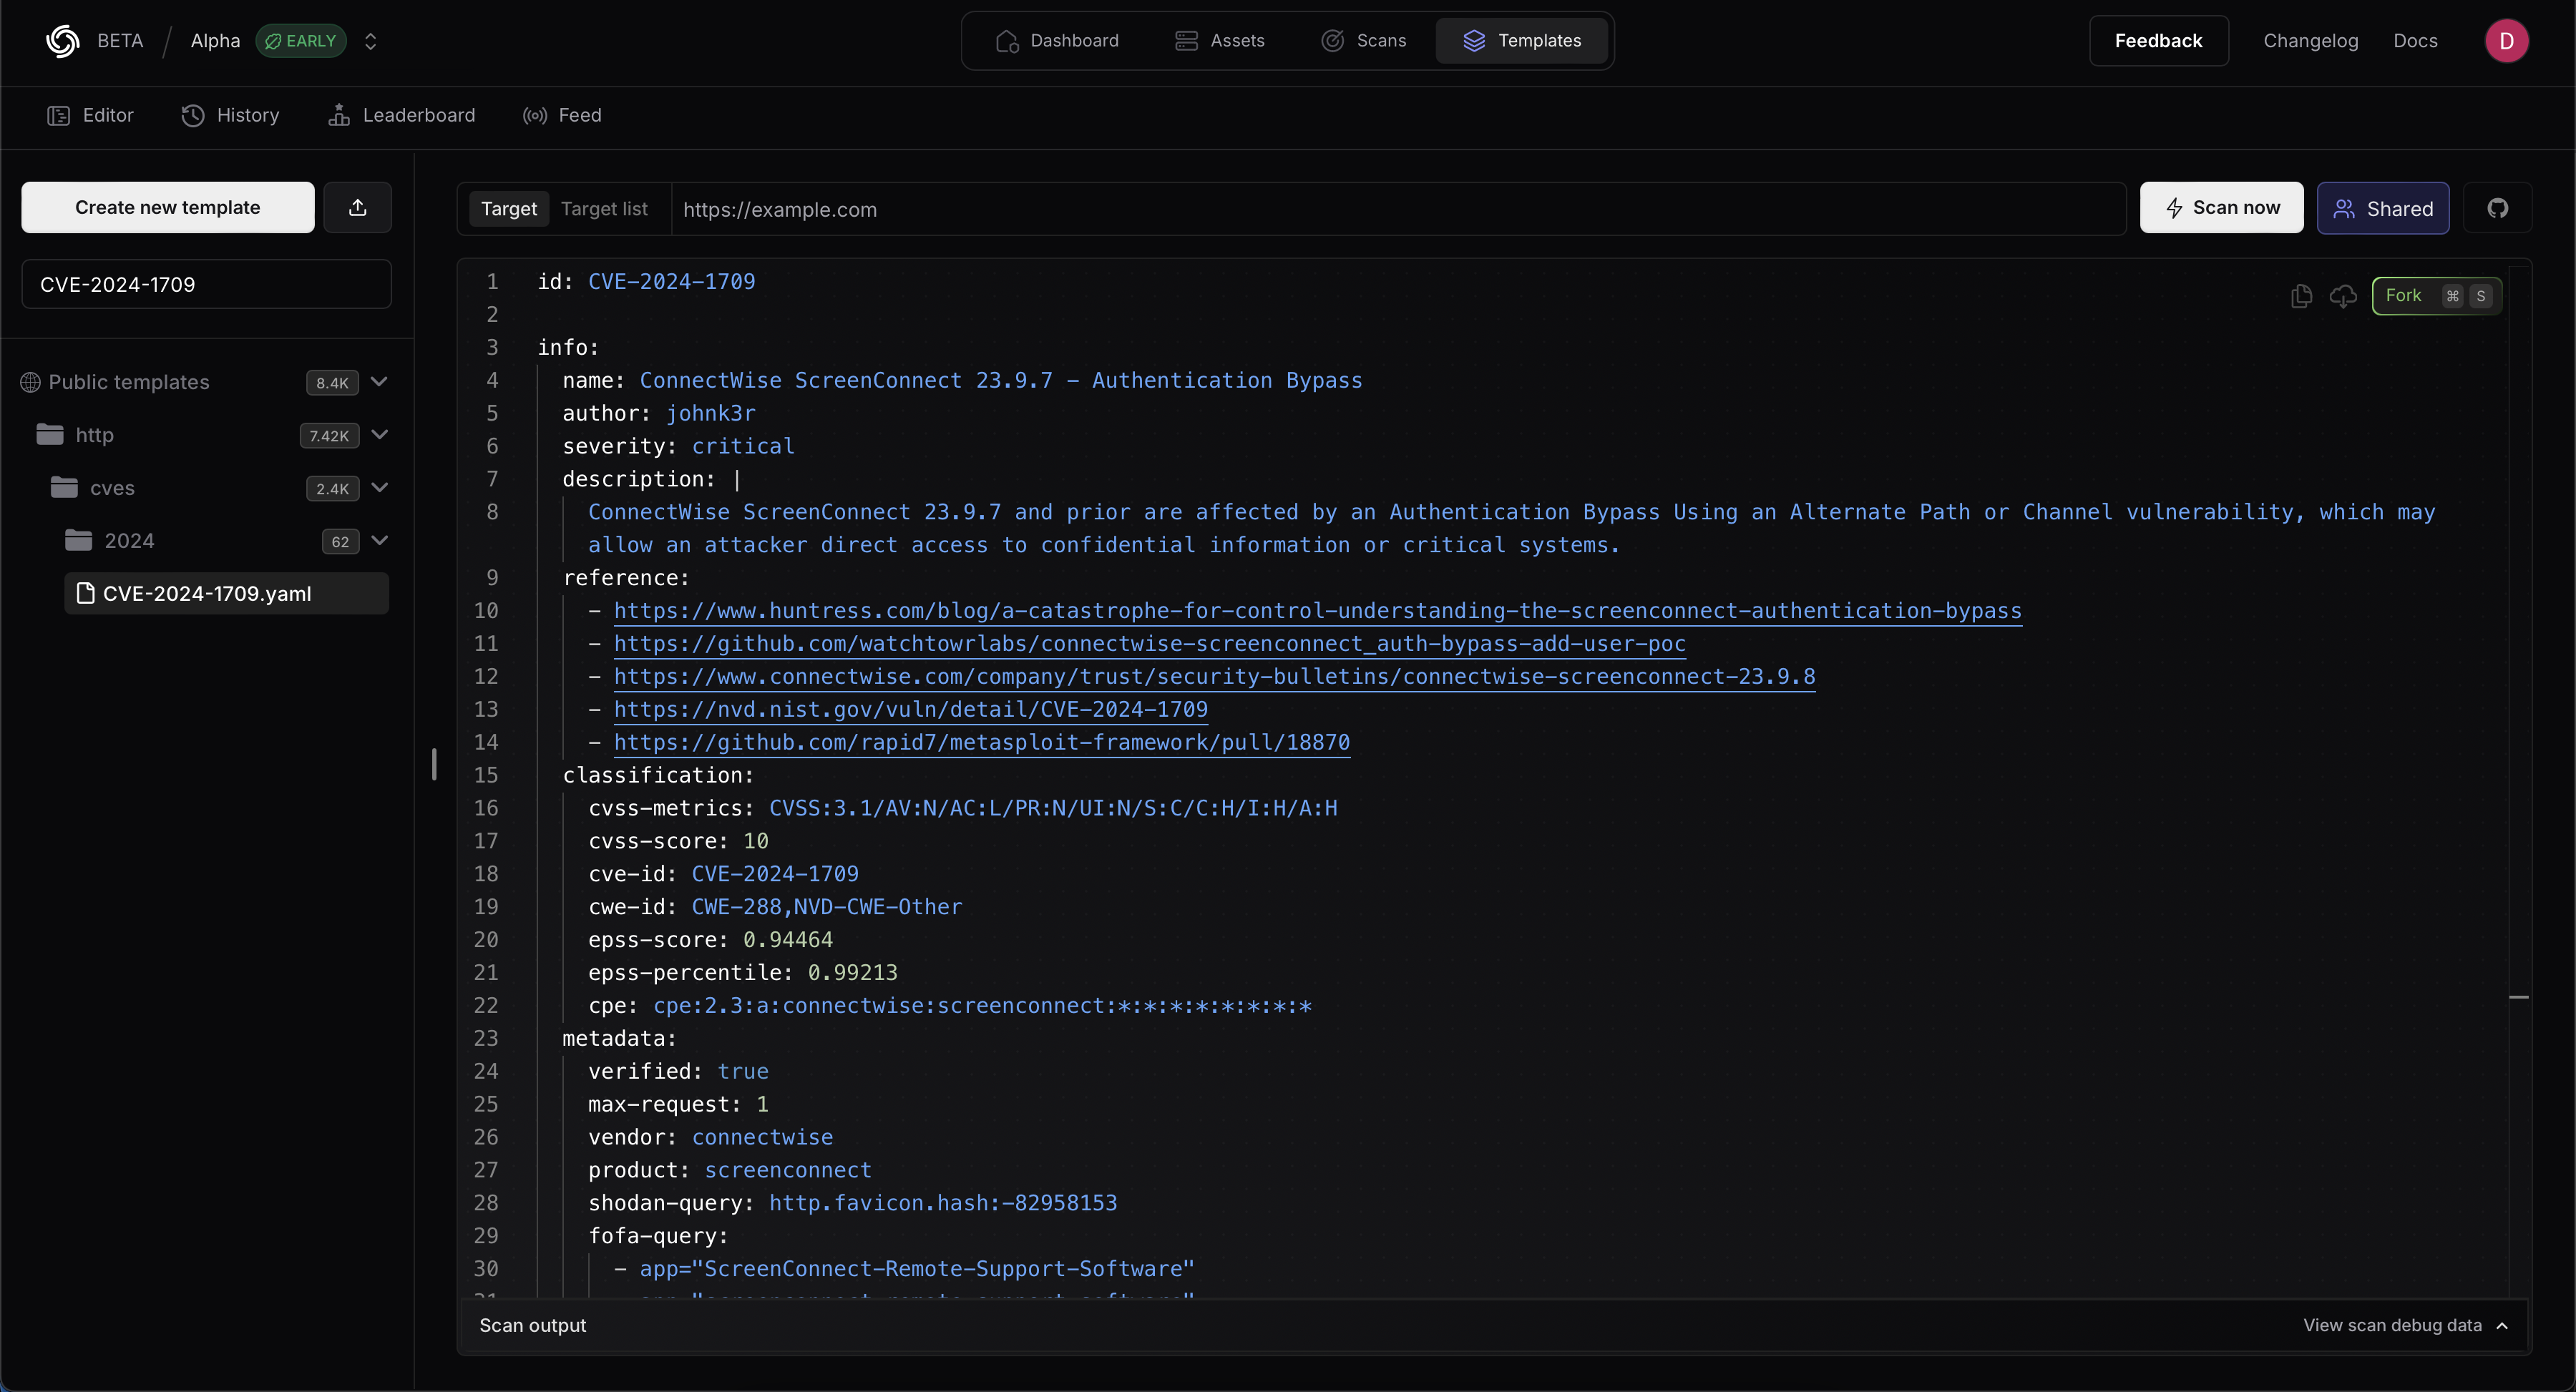The width and height of the screenshot is (2576, 1392).
Task: Click the 7.42K count badge
Action: (x=329, y=436)
